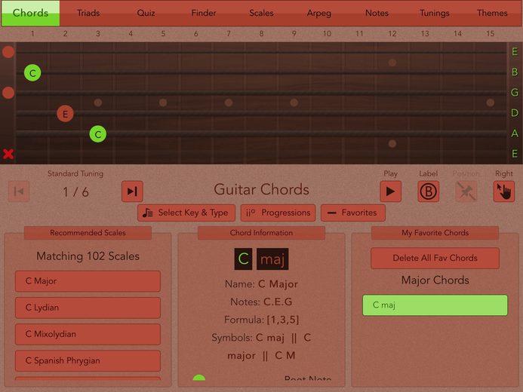The image size is (523, 392).
Task: Open chord Progressions
Action: 278,213
